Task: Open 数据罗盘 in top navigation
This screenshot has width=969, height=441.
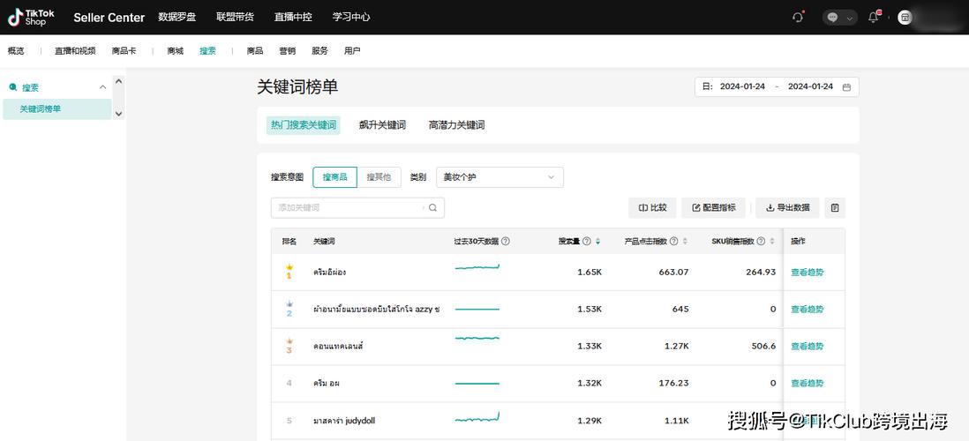Action: (177, 18)
